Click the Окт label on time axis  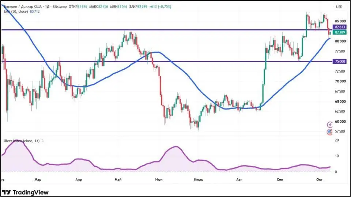pyautogui.click(x=320, y=179)
